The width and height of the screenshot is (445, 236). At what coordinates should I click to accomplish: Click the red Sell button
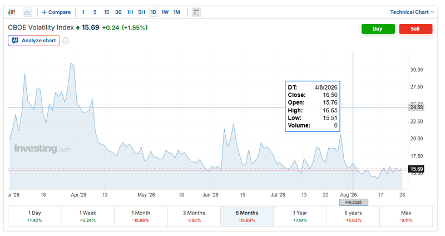[x=416, y=29]
